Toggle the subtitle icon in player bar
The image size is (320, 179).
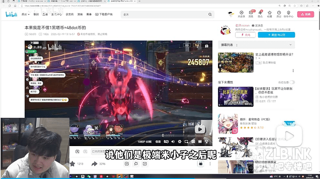pyautogui.click(x=166, y=141)
